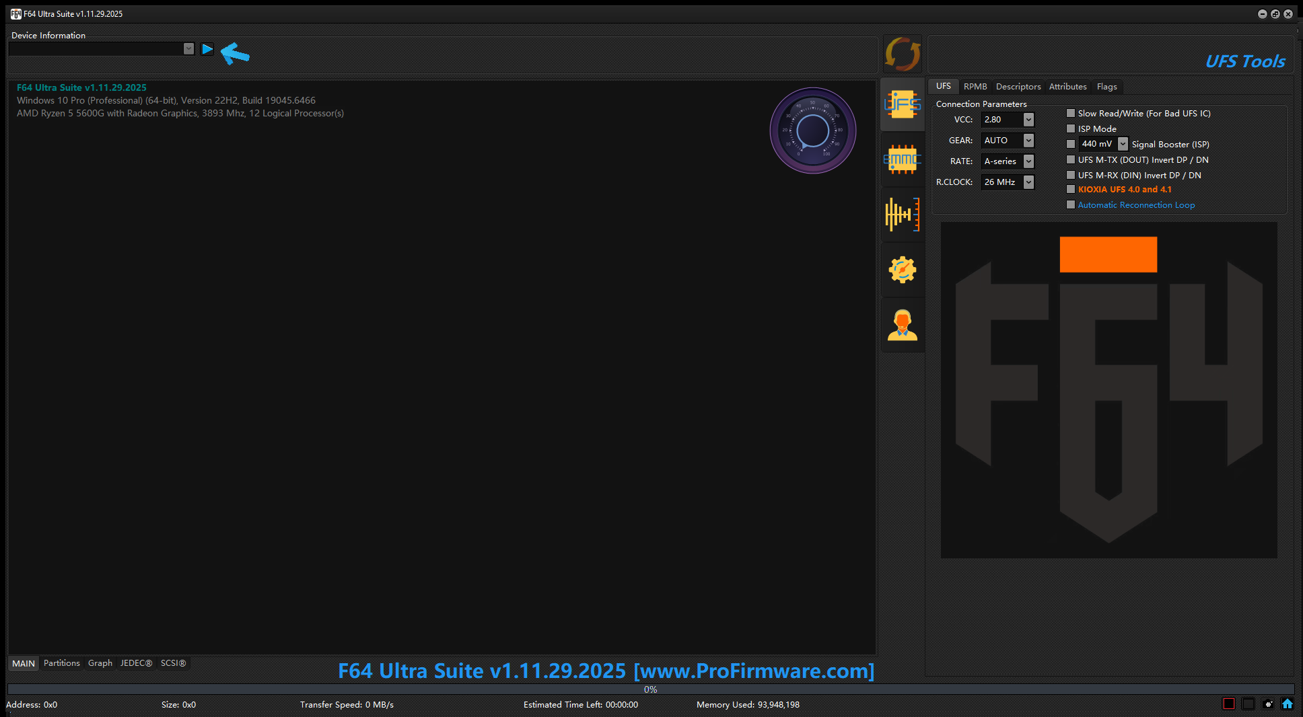Image resolution: width=1303 pixels, height=717 pixels.
Task: Enable the KIOXIA UFS 4.0 and 4.1 option
Action: 1071,190
